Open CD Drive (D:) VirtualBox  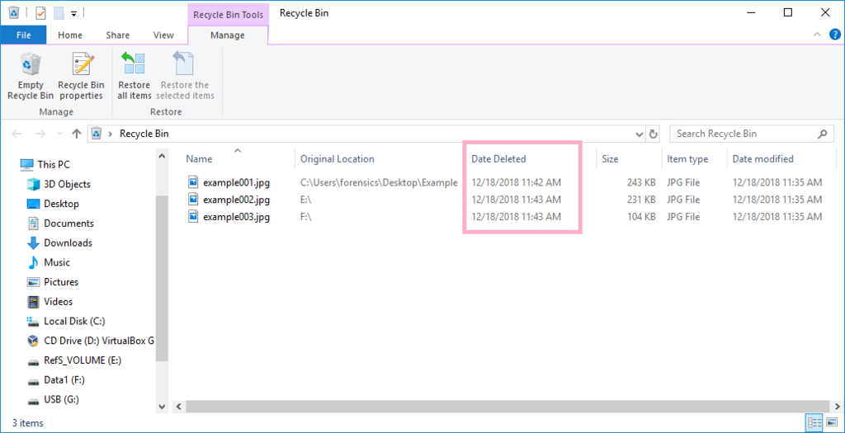tap(91, 341)
